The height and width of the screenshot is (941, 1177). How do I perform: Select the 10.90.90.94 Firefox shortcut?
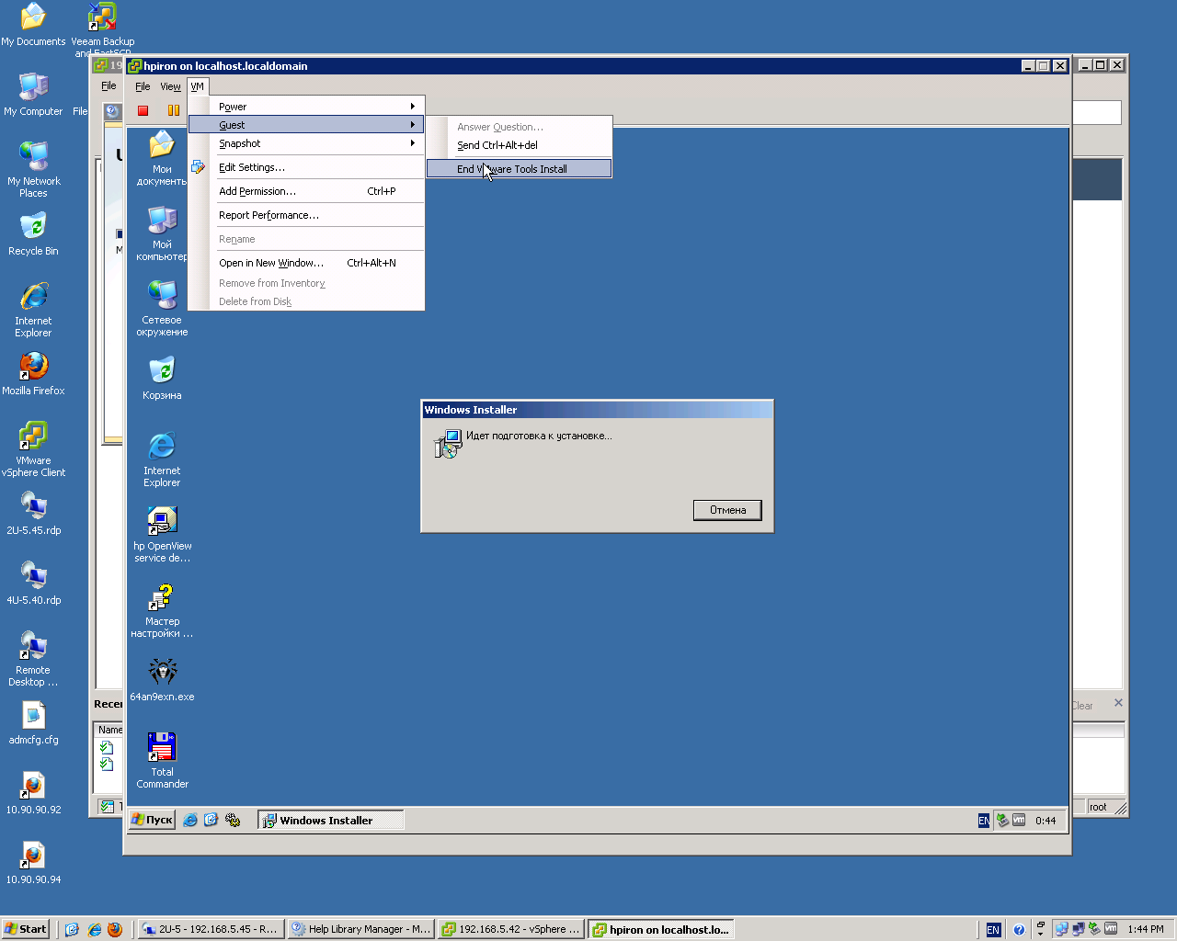[x=33, y=862]
